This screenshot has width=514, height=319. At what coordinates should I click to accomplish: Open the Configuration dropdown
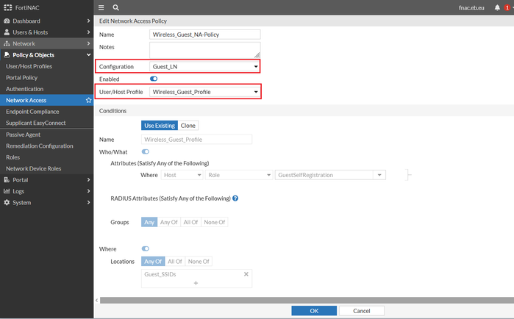tap(205, 67)
